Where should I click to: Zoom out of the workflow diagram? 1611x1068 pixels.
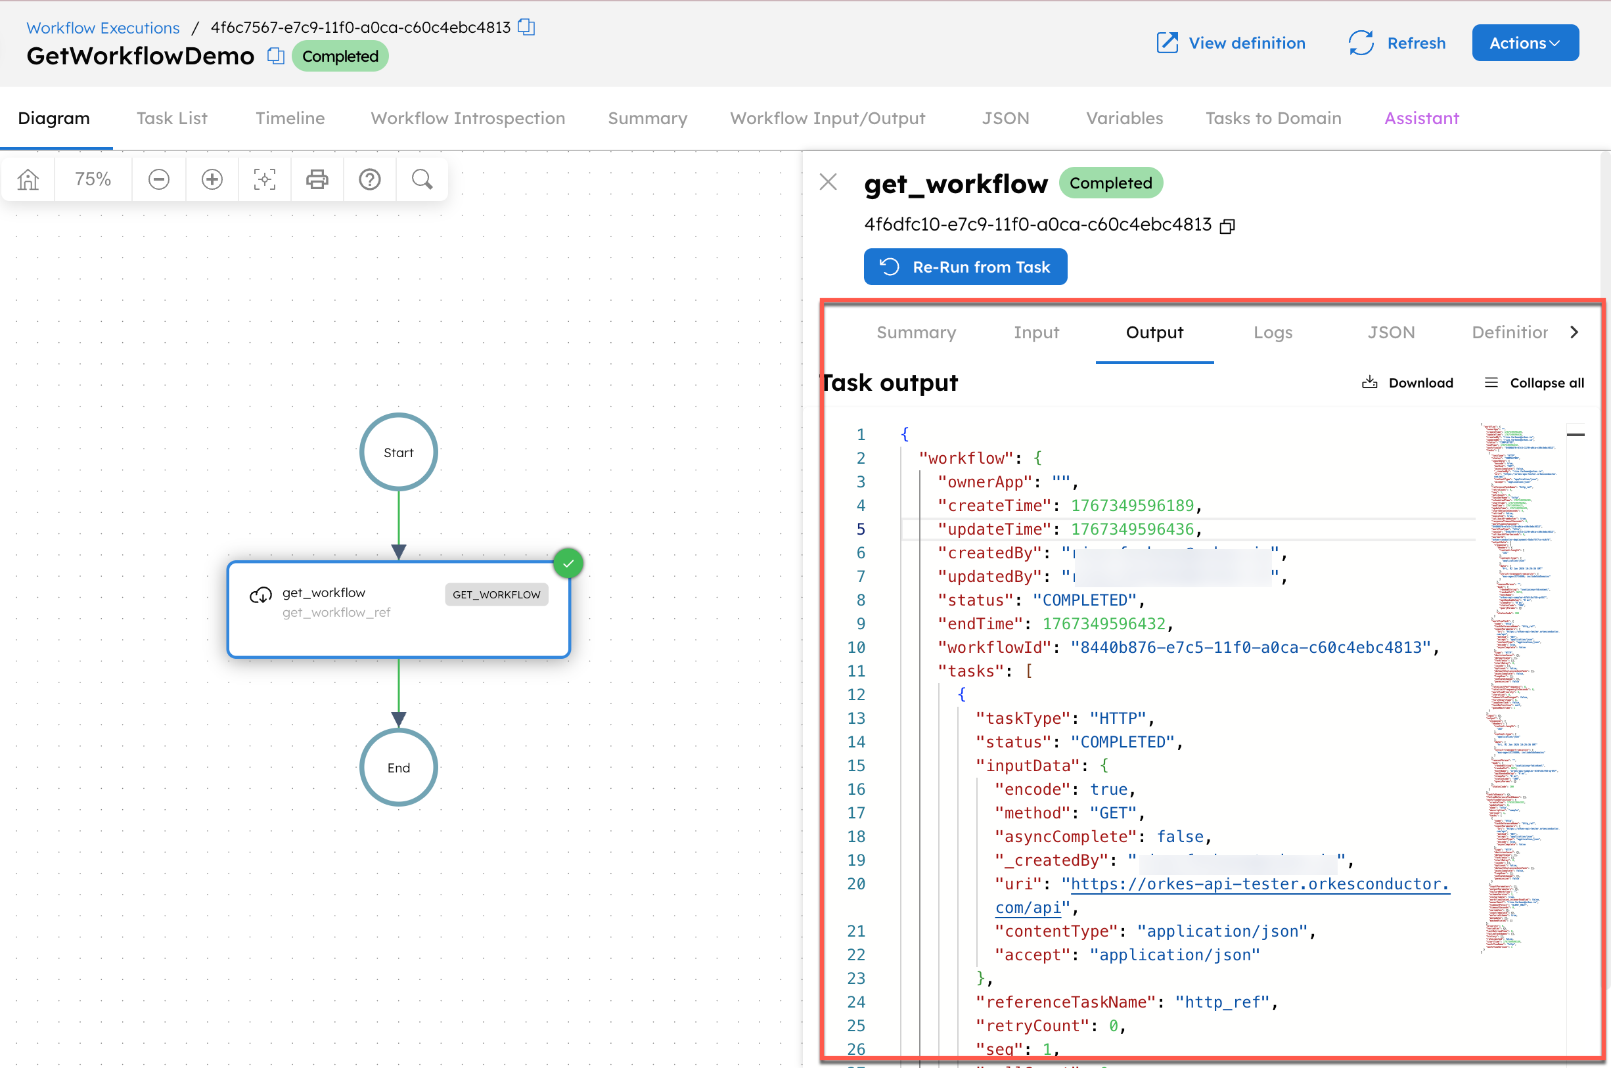[x=158, y=179]
